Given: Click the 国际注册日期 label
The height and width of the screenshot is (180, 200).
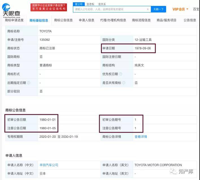Looking at the screenshot, I should coord(112,57).
